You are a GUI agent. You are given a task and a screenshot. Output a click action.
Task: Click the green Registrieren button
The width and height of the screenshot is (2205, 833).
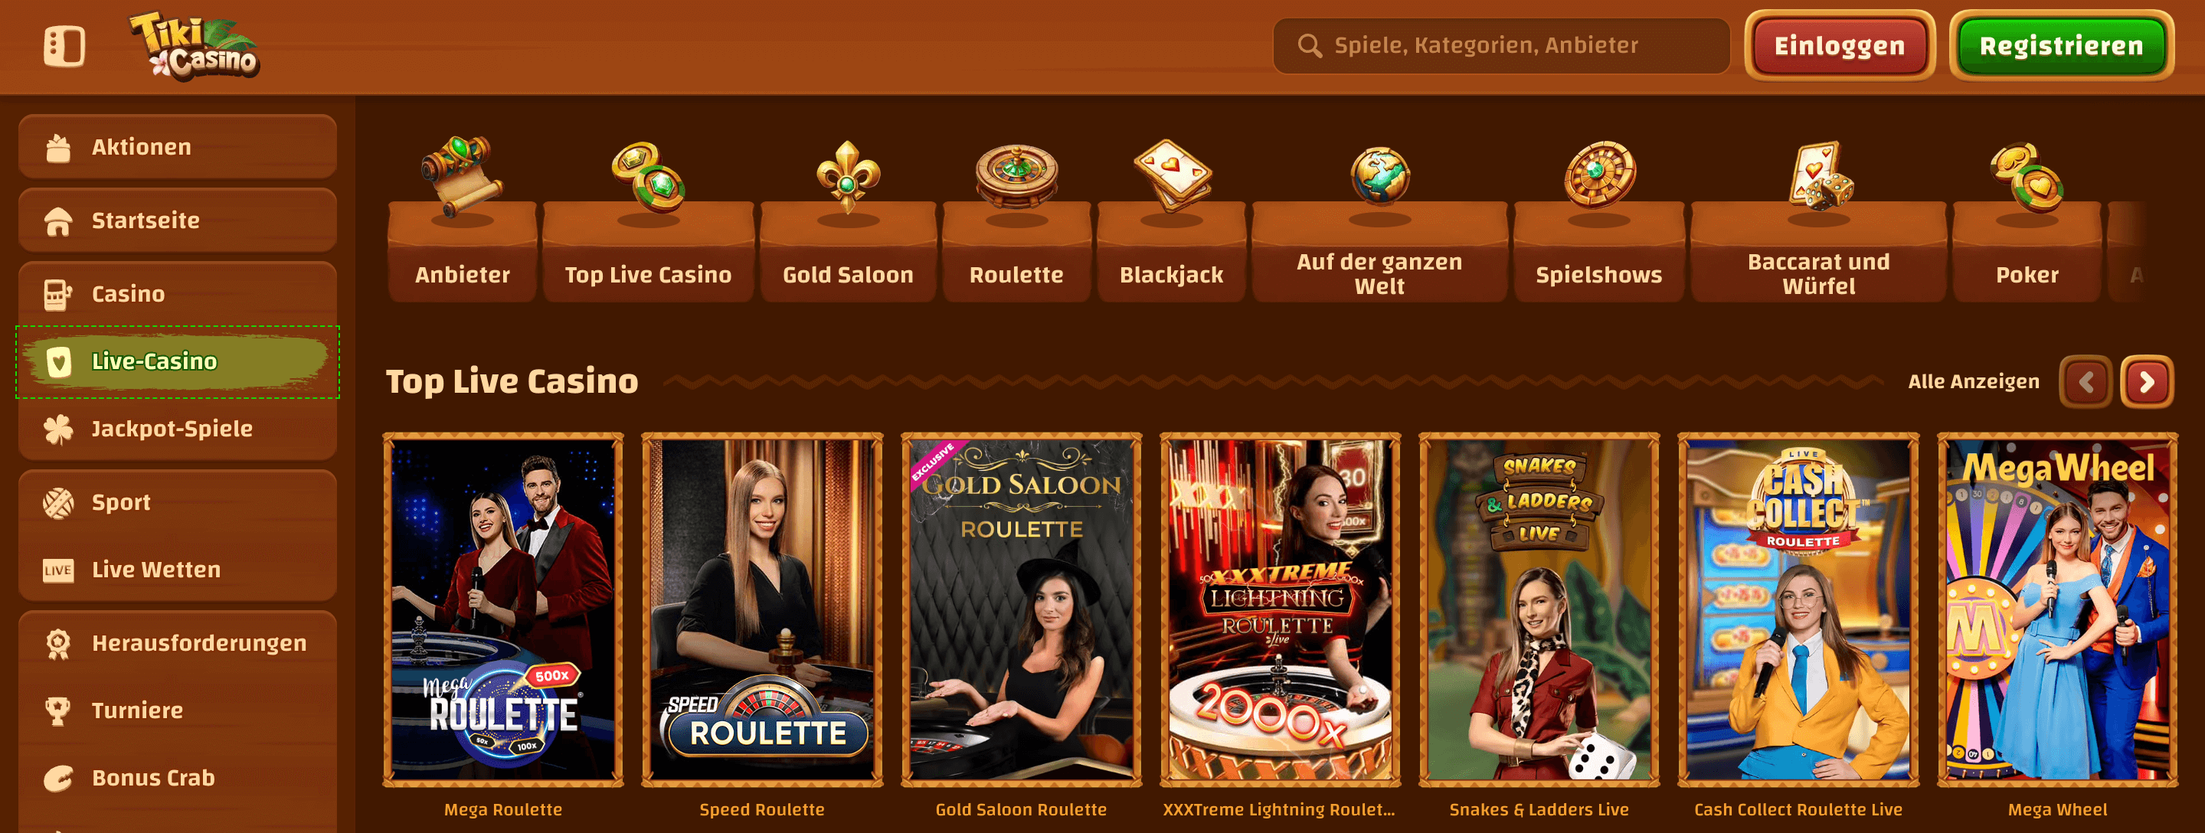[x=2061, y=45]
